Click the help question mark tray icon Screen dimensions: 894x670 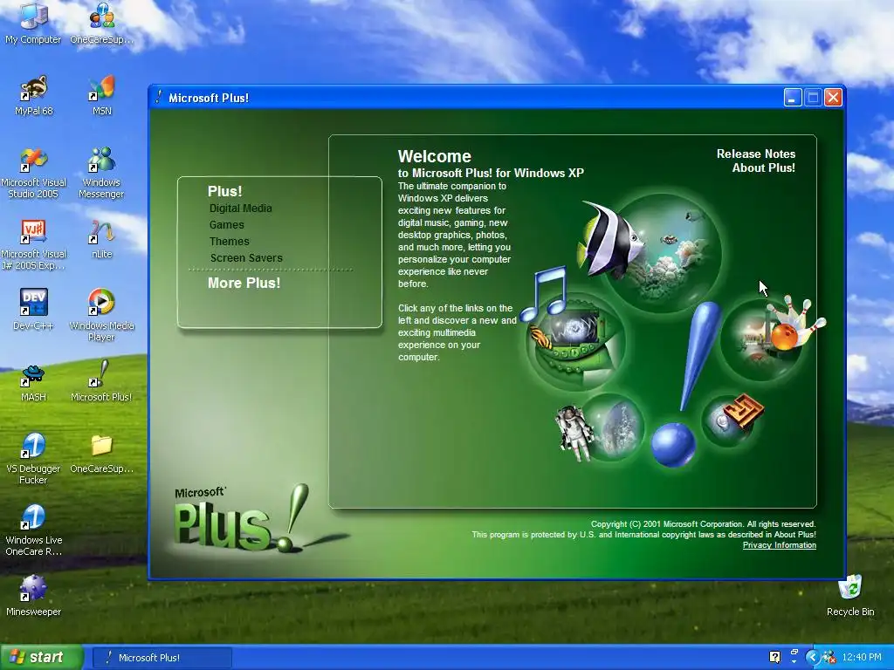pyautogui.click(x=774, y=657)
